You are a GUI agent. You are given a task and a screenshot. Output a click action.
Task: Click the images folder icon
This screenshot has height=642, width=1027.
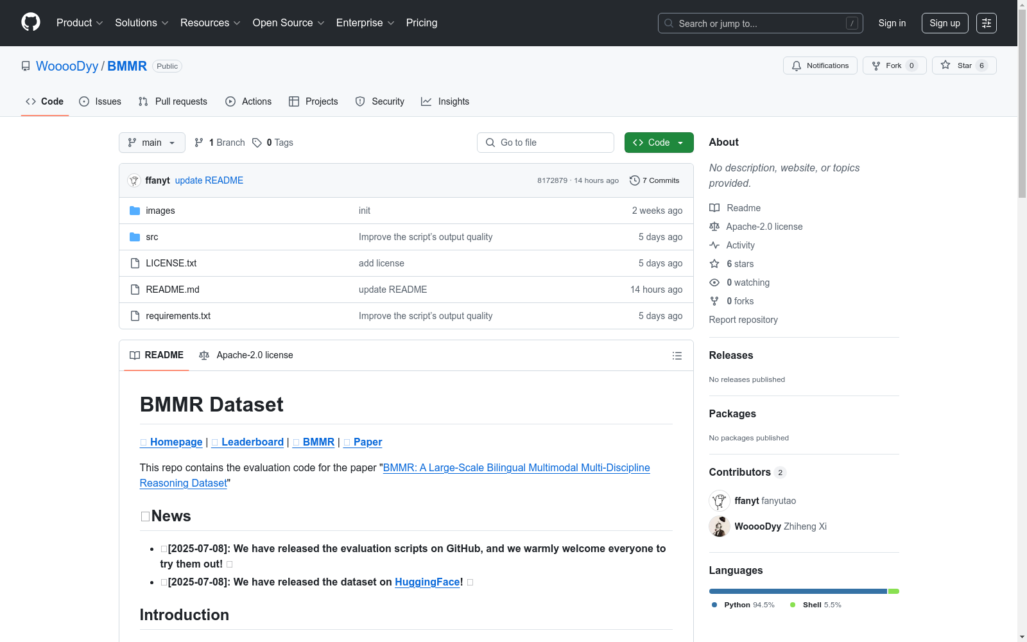click(x=135, y=211)
